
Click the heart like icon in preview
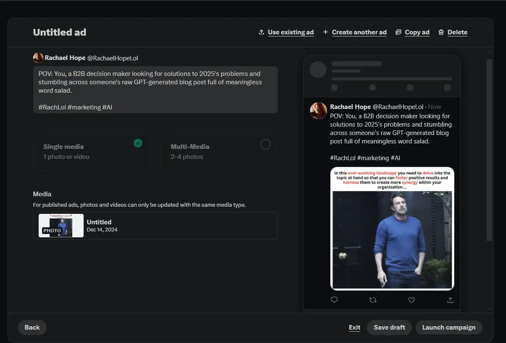point(411,300)
